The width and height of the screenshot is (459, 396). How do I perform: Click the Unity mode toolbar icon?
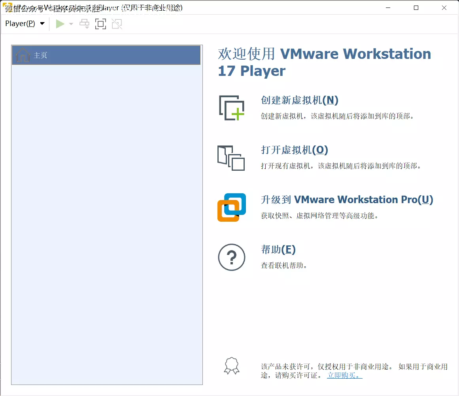click(117, 24)
